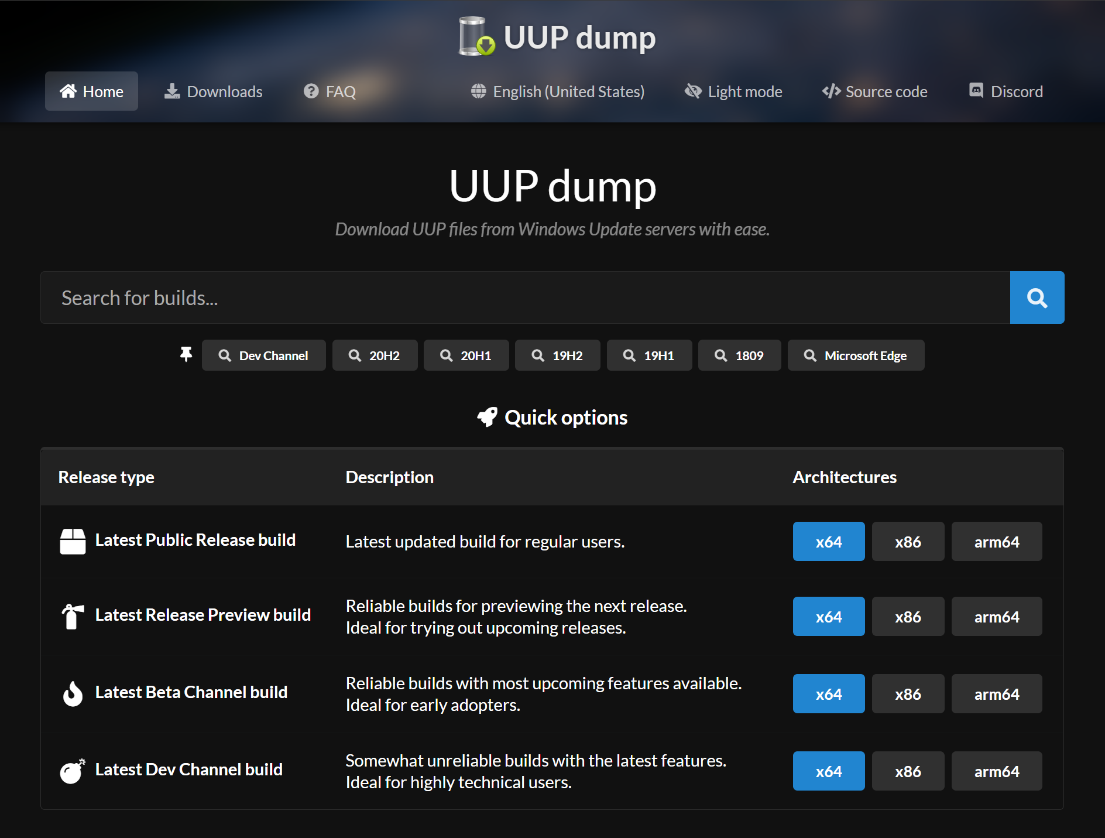
Task: Open Latest Public Release build link
Action: point(195,540)
